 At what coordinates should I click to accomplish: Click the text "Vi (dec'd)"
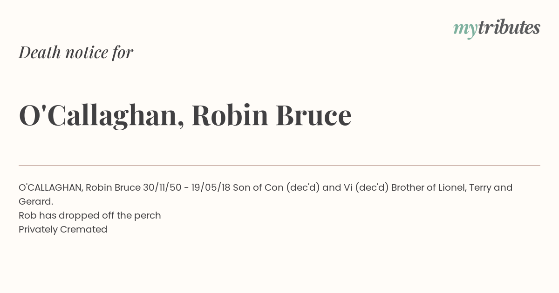366,187
